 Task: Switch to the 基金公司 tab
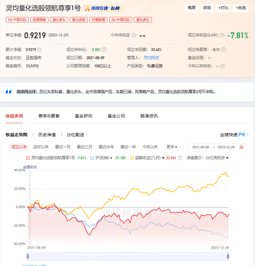tap(116, 116)
